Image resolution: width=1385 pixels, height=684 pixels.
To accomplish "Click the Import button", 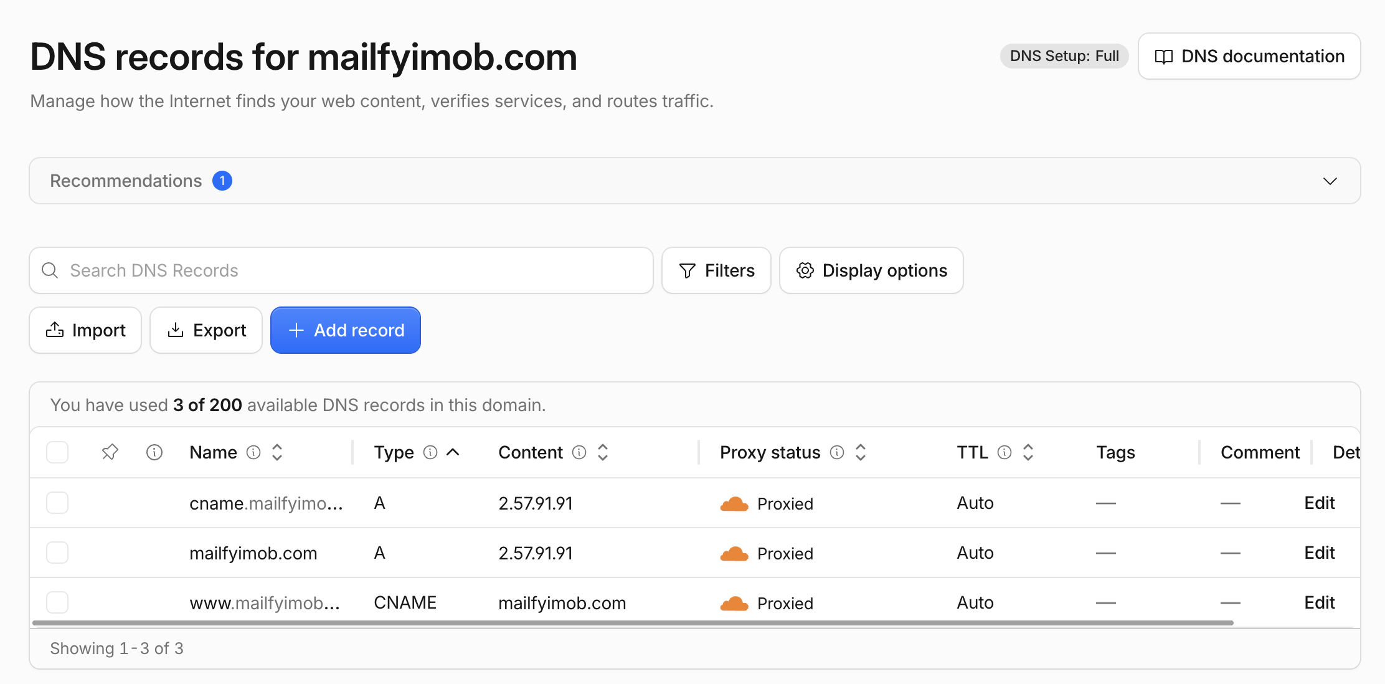I will [85, 330].
